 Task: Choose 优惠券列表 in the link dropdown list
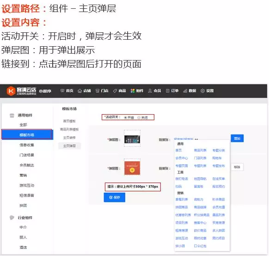pos(183,215)
